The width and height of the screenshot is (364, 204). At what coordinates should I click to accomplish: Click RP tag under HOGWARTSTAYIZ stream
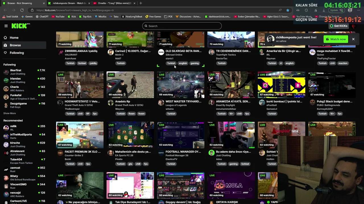tap(88, 114)
